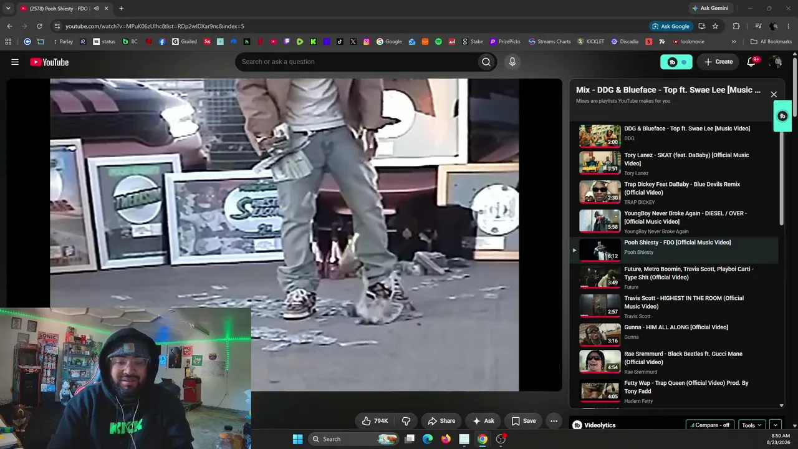Bookmark this page with the star icon
798x449 pixels.
(715, 26)
